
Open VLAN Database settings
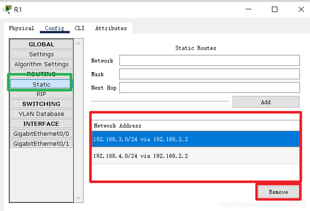click(x=42, y=114)
